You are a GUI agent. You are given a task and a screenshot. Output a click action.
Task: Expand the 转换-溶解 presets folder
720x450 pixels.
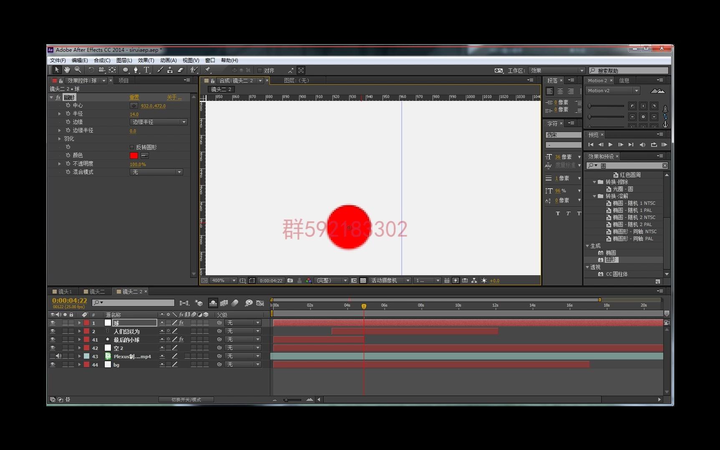tap(595, 196)
